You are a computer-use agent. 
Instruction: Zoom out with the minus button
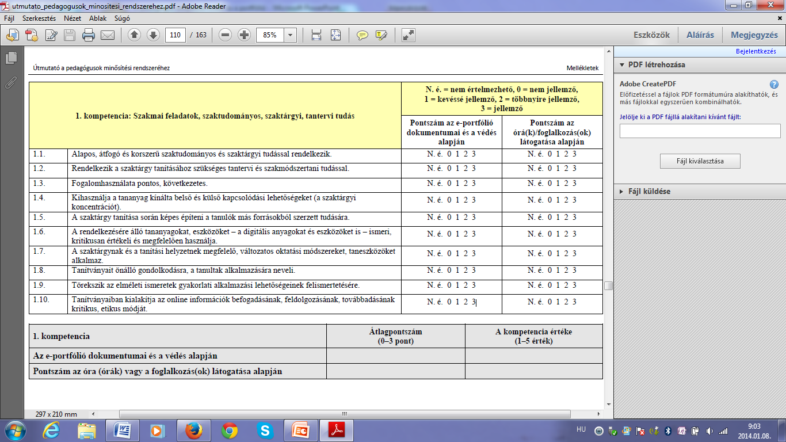click(x=226, y=35)
